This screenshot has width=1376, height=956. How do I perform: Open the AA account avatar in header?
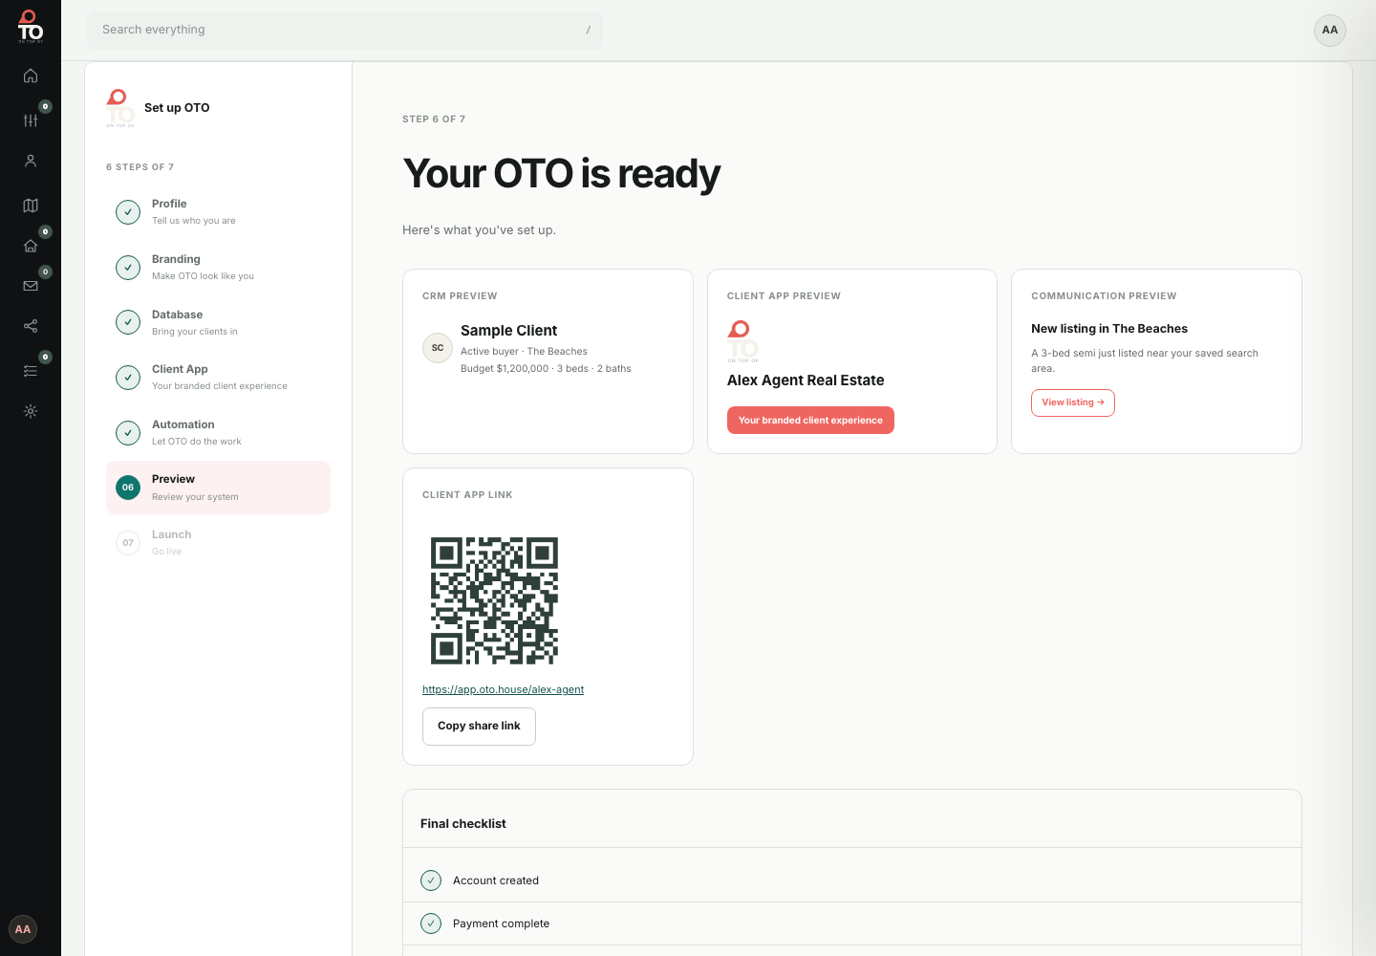(1330, 31)
